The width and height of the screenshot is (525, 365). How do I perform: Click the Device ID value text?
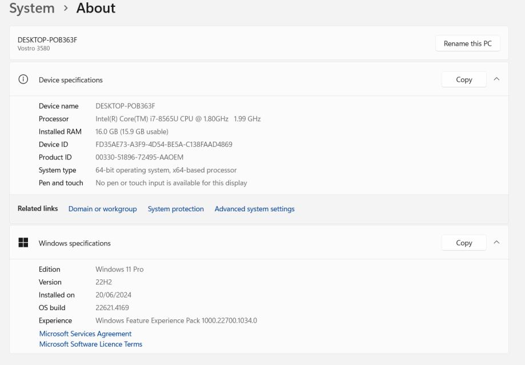coord(163,145)
